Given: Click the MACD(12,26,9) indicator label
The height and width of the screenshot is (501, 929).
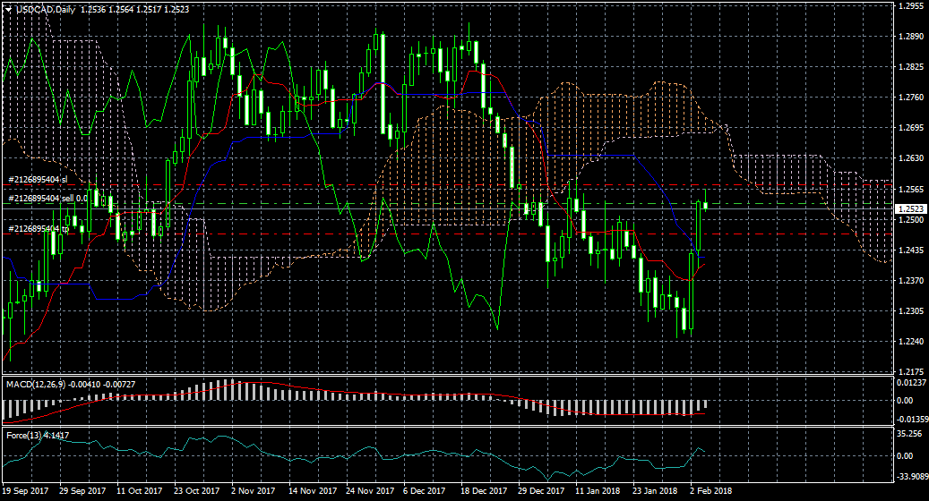Looking at the screenshot, I should click(32, 384).
